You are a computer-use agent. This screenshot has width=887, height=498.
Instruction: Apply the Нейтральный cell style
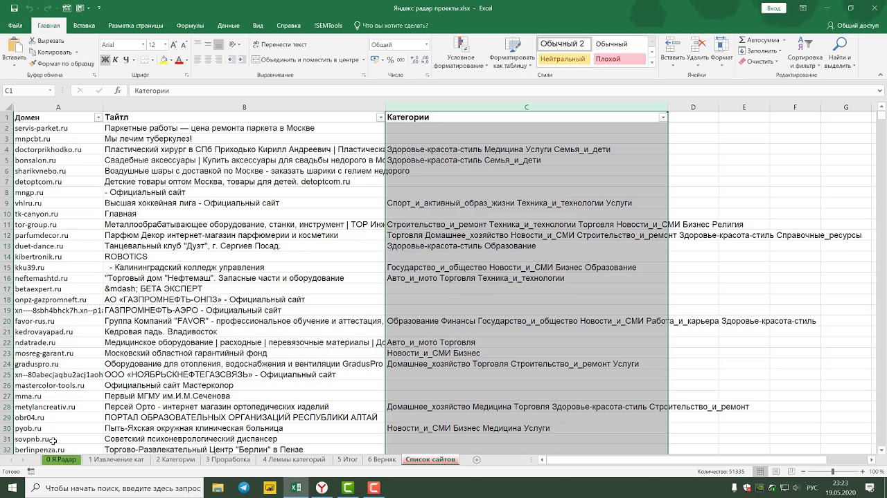[563, 59]
